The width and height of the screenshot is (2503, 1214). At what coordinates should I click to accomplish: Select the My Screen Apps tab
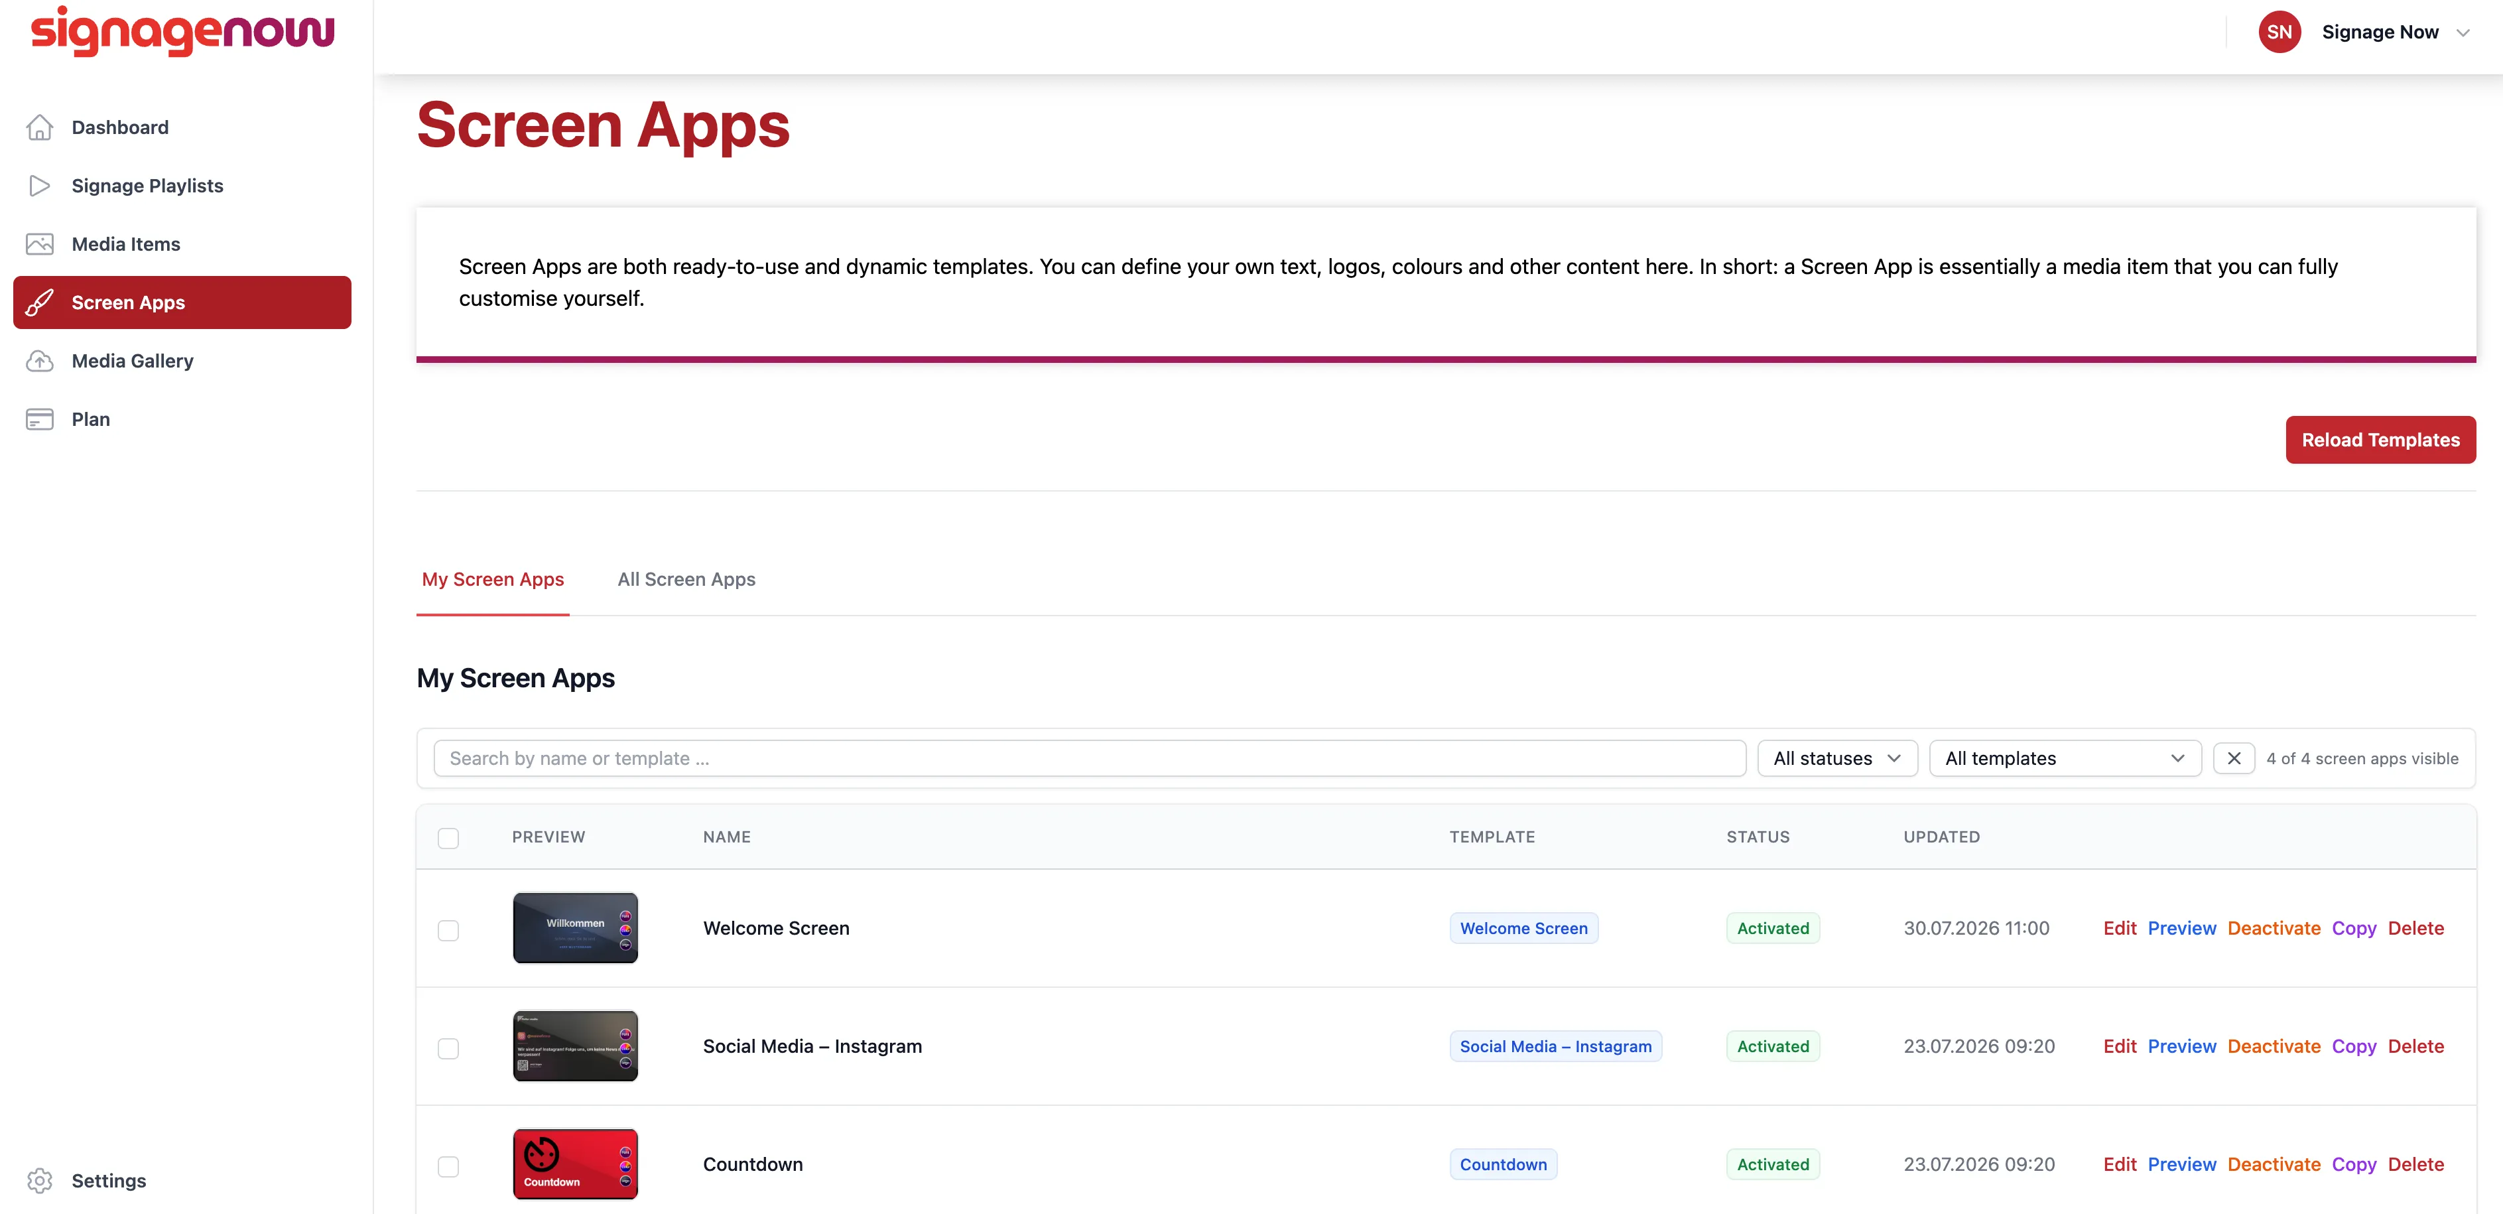coord(493,579)
